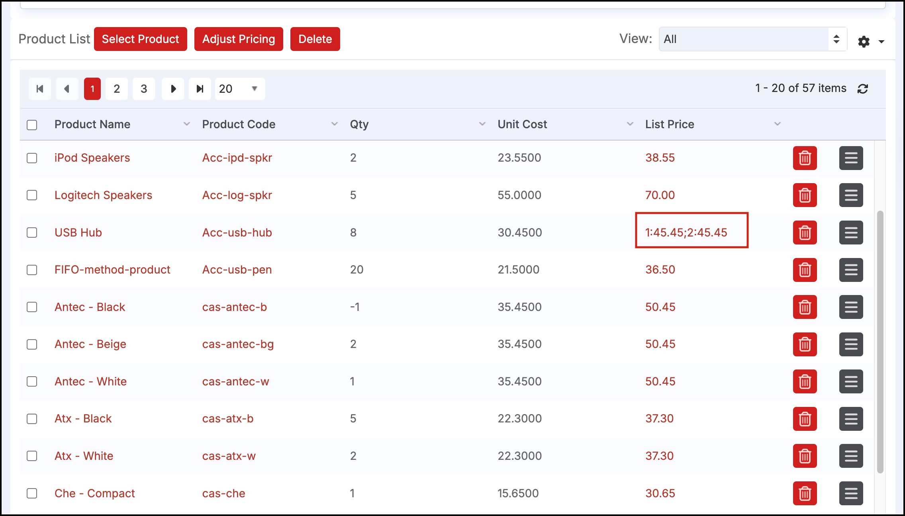
Task: Click trash icon for Che - Compact
Action: click(x=805, y=493)
